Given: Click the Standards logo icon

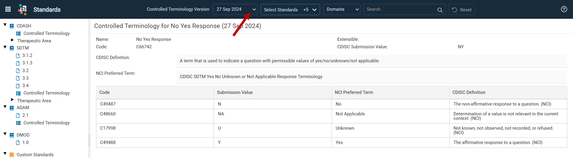Looking at the screenshot, I should (22, 9).
